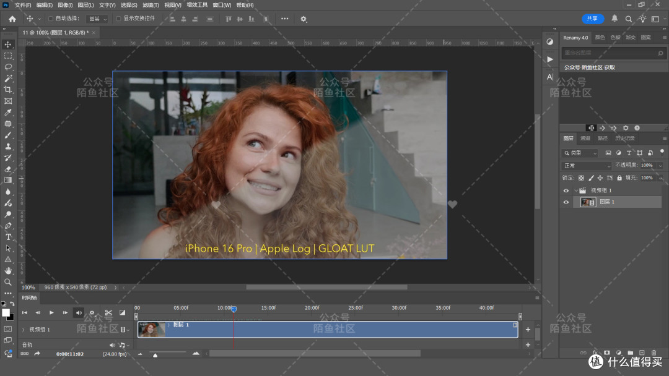Viewport: 669px width, 376px height.
Task: Collapse the 视频组 1 layer group
Action: (575, 190)
